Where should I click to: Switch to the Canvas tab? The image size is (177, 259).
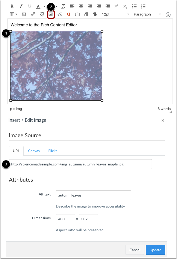click(34, 151)
